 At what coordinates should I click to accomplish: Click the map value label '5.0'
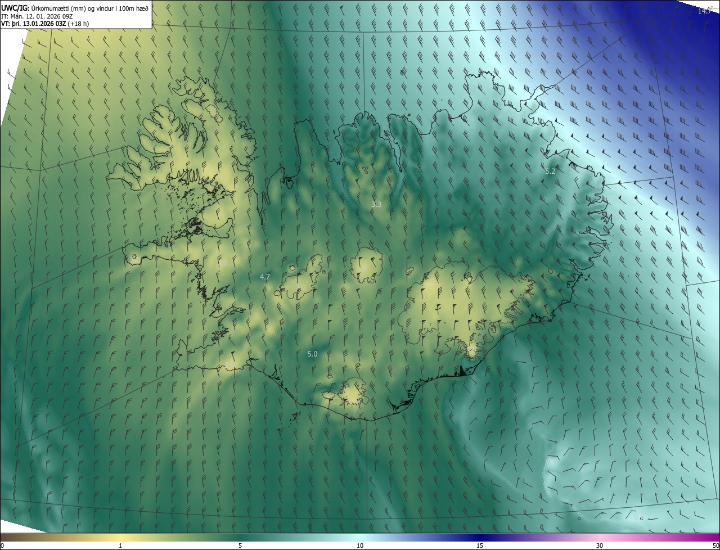click(312, 354)
